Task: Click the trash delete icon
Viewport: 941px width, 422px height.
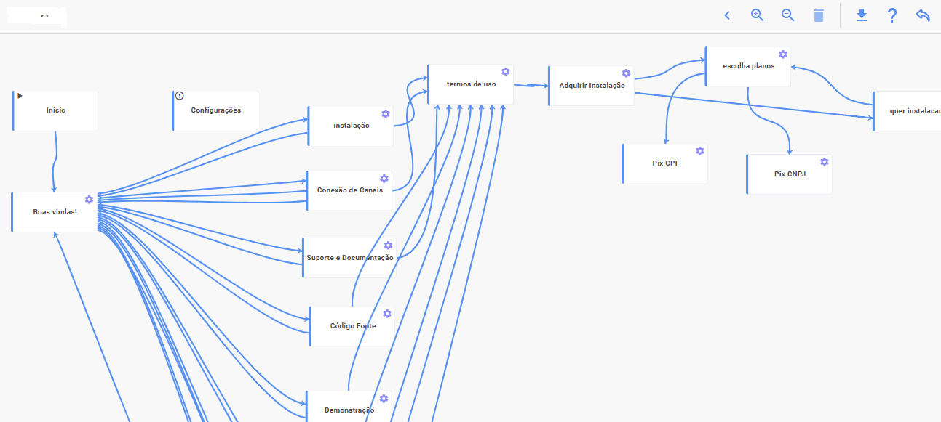Action: pos(819,15)
